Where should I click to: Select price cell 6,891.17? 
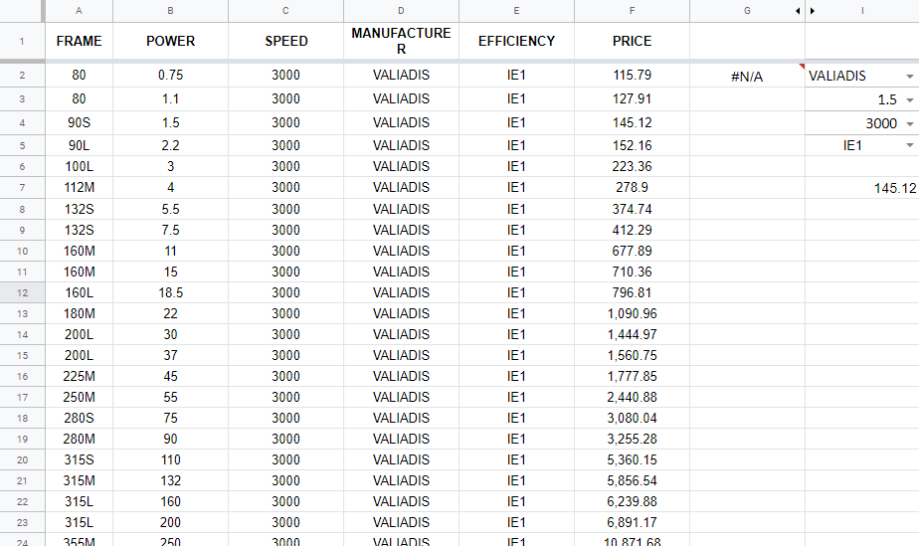pos(632,522)
